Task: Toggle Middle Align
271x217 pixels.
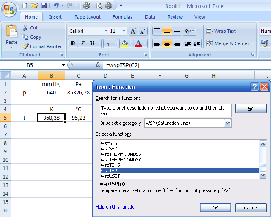Action: click(167, 31)
